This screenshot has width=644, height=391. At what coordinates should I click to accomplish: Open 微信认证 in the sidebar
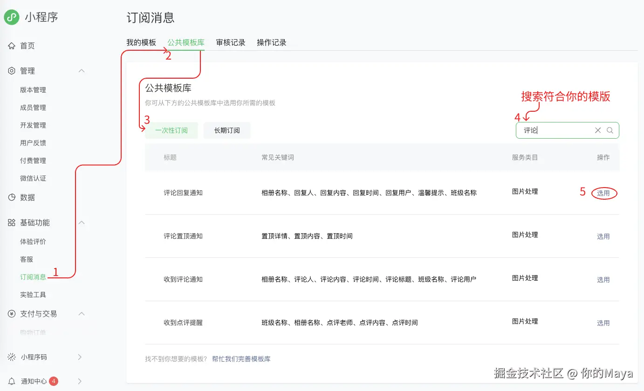[33, 178]
